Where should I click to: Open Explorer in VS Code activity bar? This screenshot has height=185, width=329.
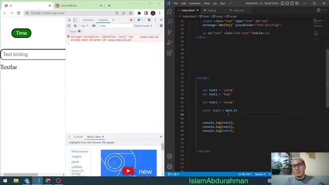[x=170, y=11]
